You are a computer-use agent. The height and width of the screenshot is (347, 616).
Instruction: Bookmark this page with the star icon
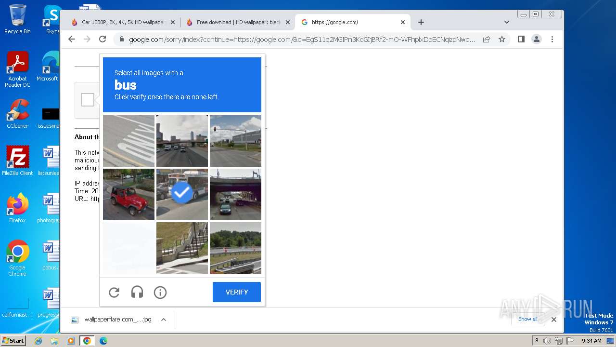[x=502, y=39]
